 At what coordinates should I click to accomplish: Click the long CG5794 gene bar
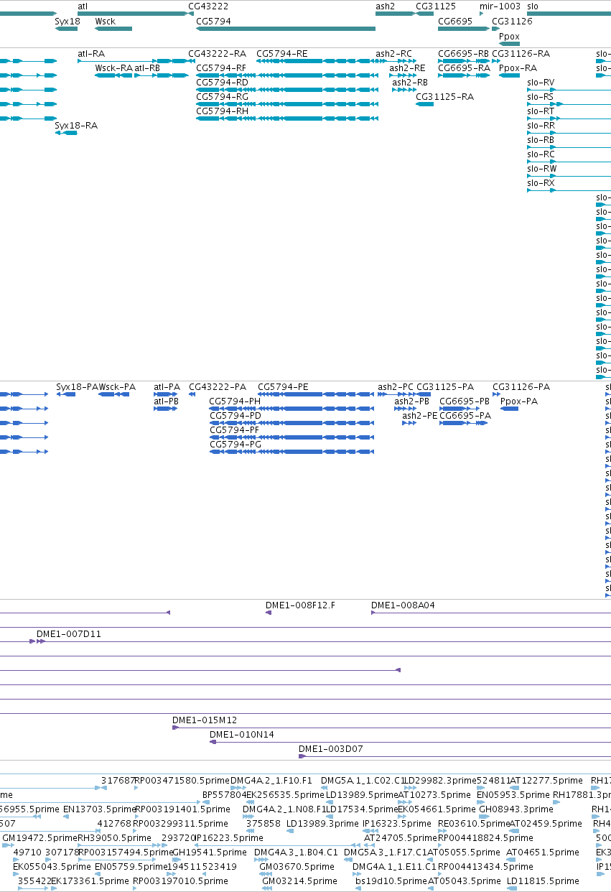[286, 29]
